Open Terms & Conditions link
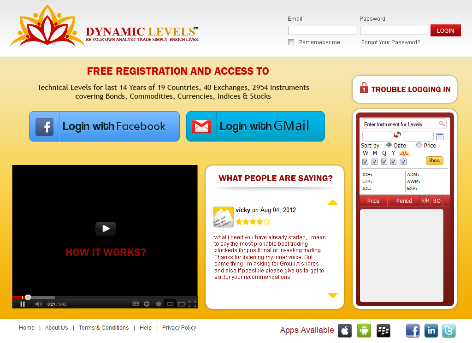The image size is (472, 343). (104, 328)
